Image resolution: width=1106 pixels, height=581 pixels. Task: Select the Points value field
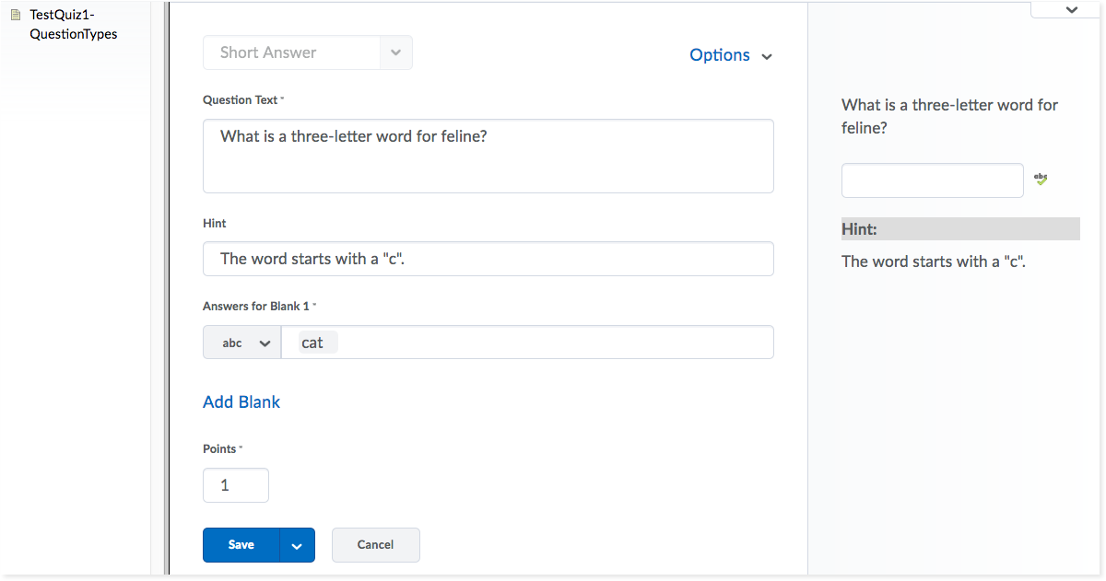[x=236, y=485]
